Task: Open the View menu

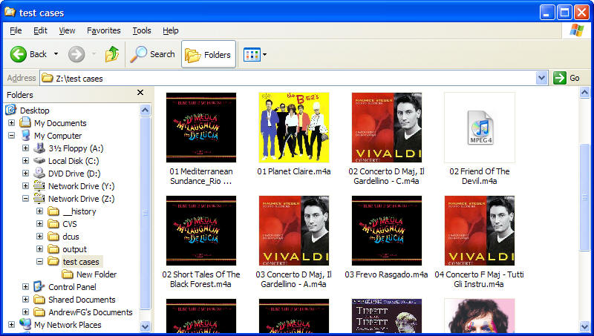Action: 67,30
